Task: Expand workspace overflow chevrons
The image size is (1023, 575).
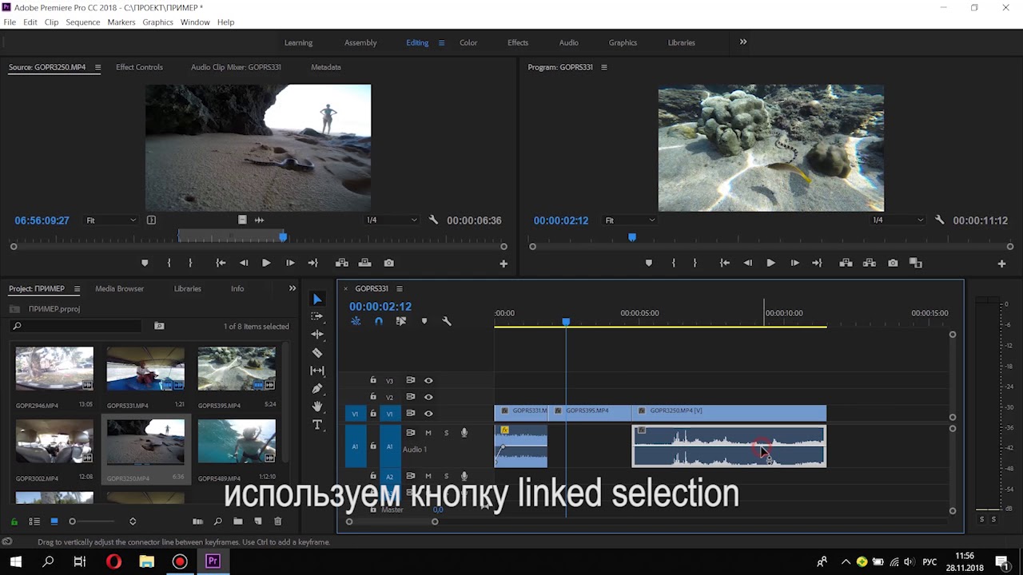Action: coord(743,42)
